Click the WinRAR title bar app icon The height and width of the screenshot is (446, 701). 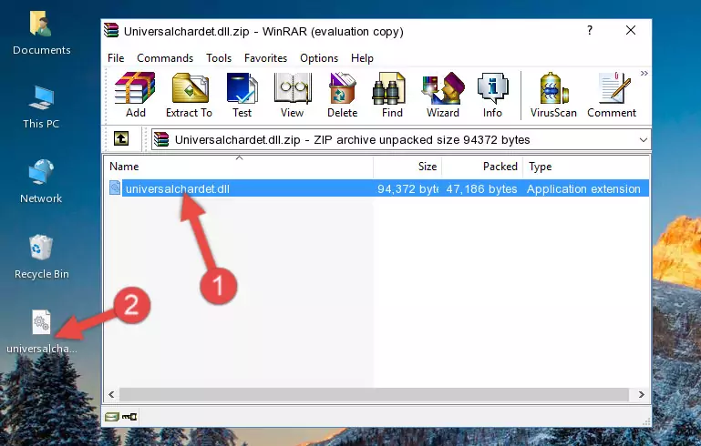(111, 31)
